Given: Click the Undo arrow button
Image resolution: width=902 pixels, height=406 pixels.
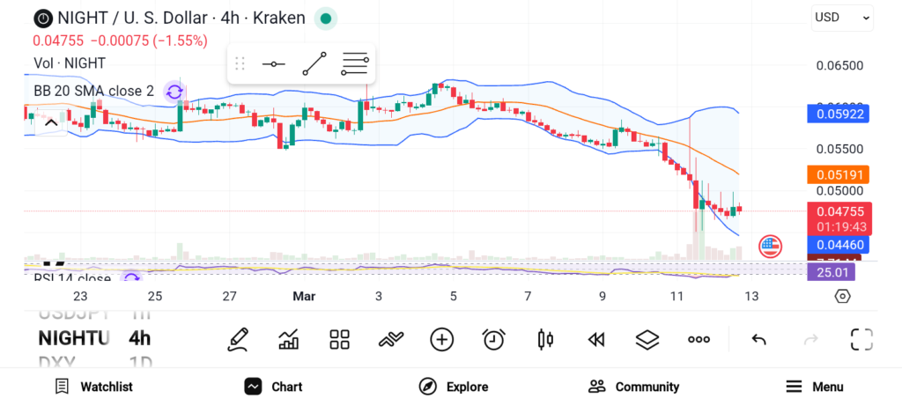Looking at the screenshot, I should click(x=758, y=339).
